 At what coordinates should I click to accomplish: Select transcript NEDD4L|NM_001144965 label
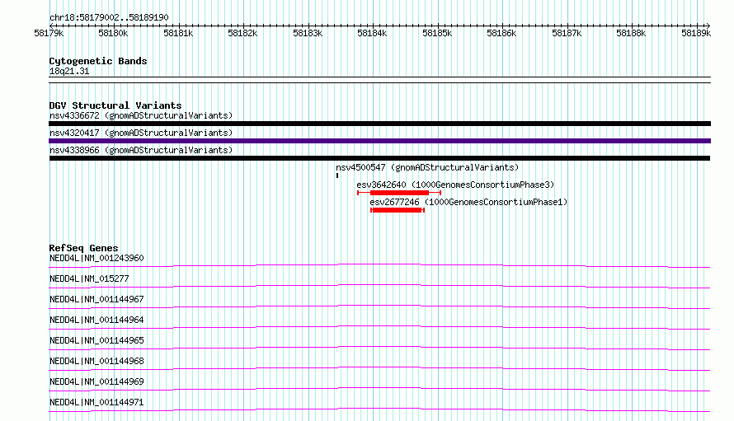point(96,340)
